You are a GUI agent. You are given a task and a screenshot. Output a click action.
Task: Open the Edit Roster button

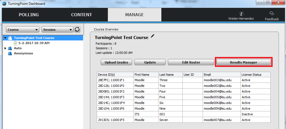(x=191, y=62)
